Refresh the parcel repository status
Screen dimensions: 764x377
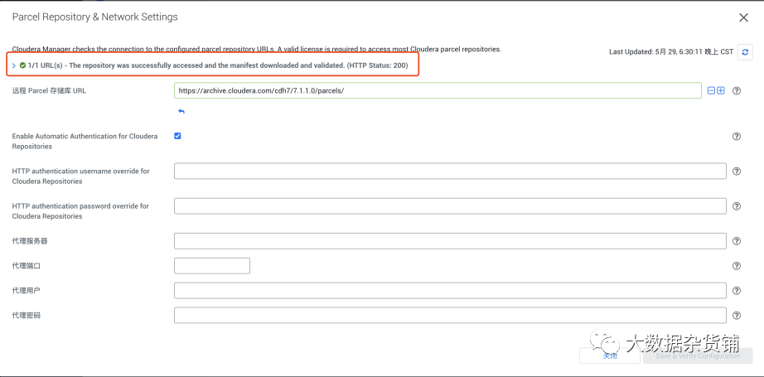[x=745, y=51]
